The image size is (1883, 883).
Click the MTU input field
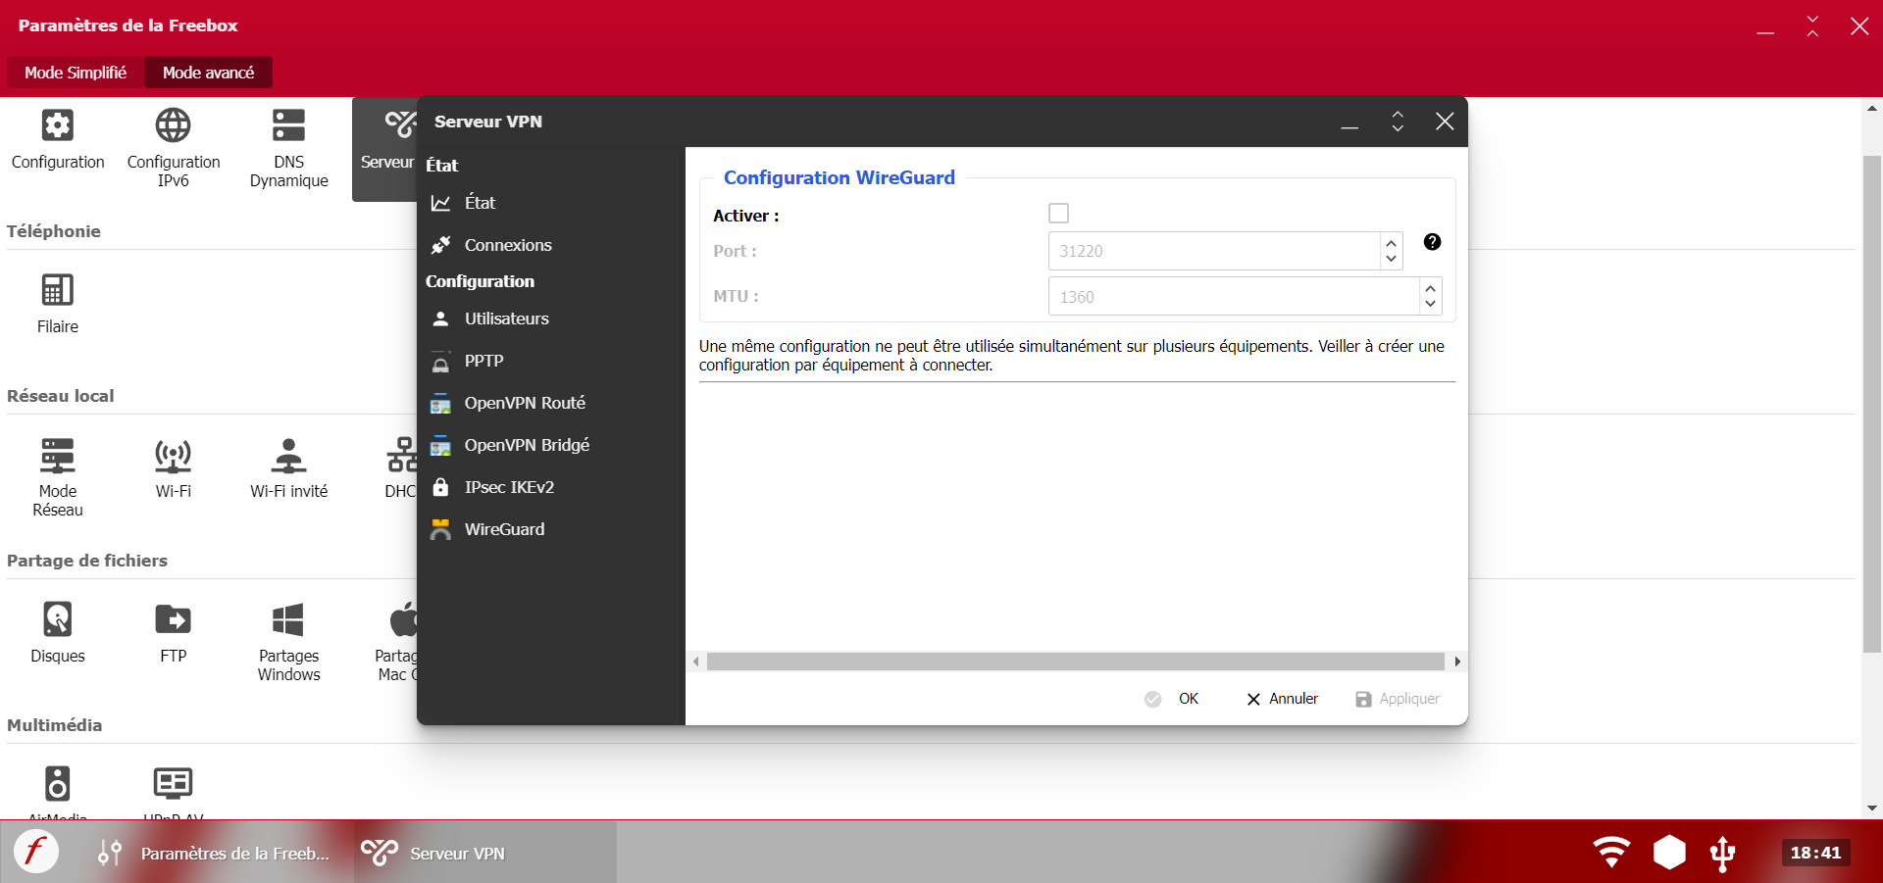point(1234,296)
